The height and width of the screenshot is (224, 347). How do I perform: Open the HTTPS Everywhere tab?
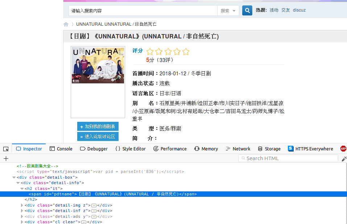(x=310, y=149)
